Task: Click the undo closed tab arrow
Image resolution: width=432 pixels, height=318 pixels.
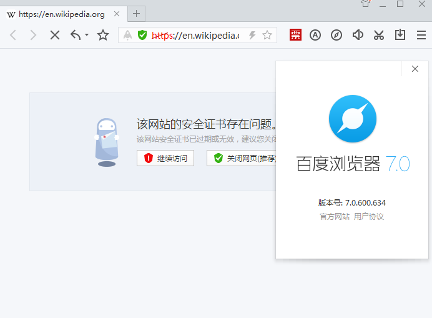Action: 76,36
